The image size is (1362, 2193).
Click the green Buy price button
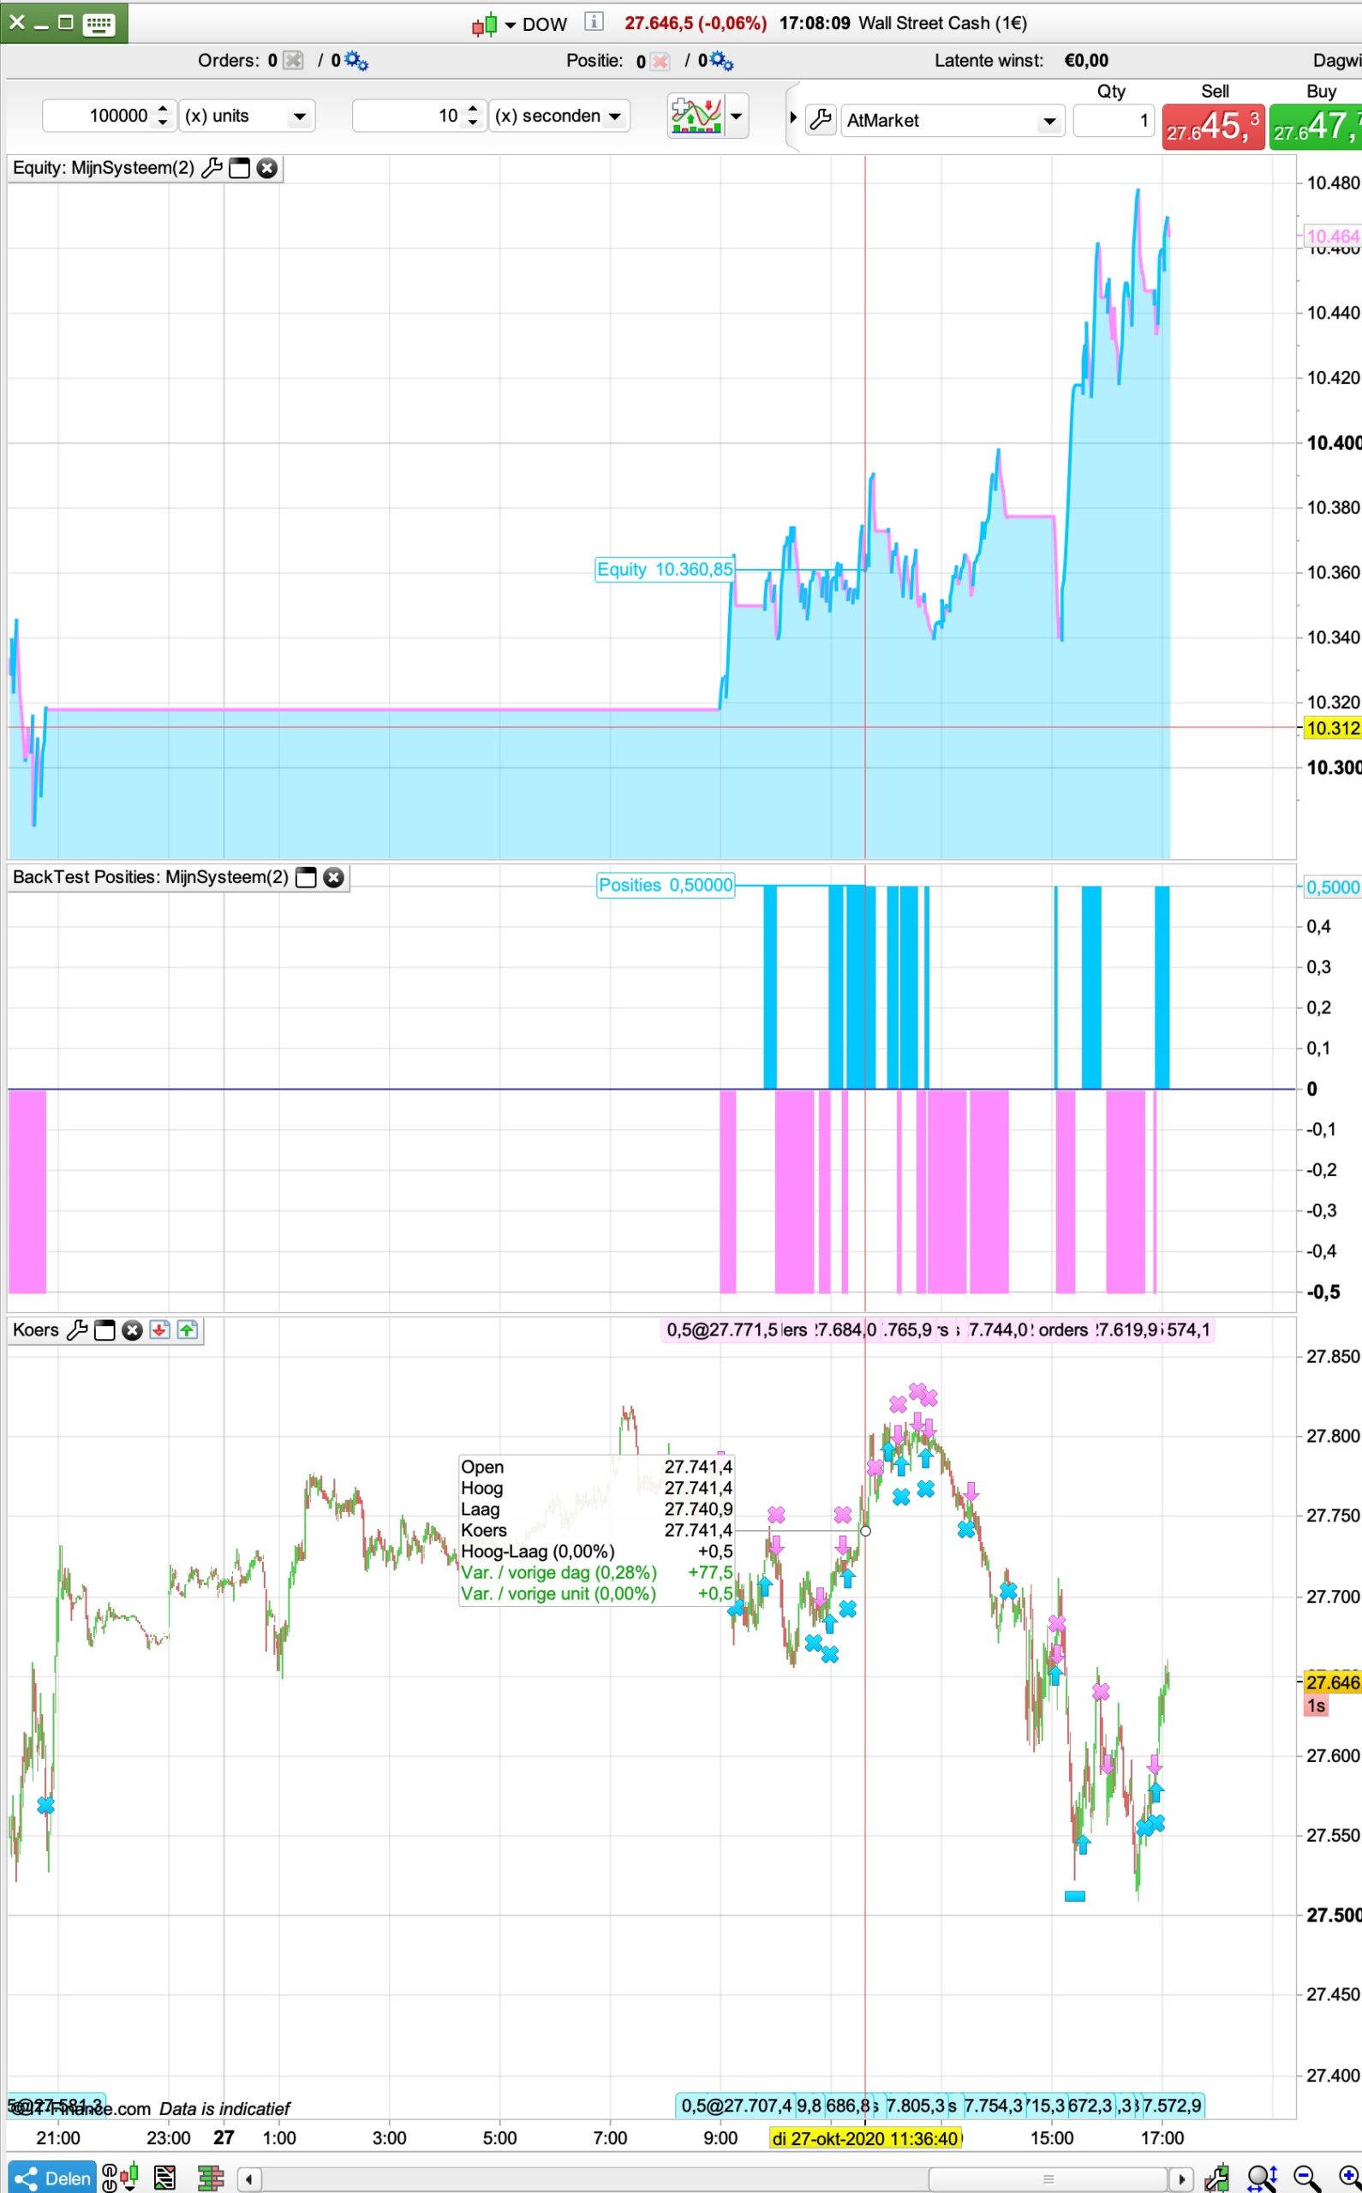click(1316, 127)
